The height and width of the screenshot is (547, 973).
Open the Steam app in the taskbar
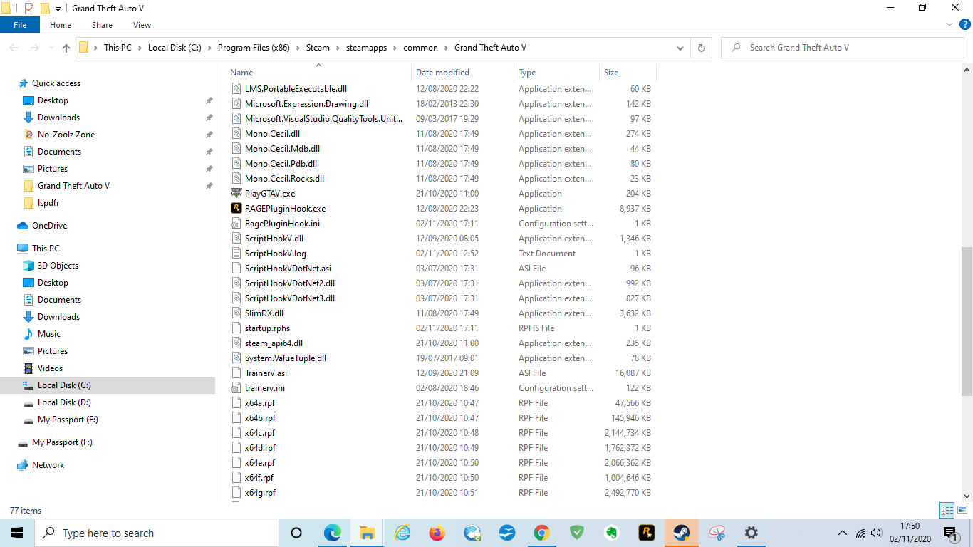(681, 533)
